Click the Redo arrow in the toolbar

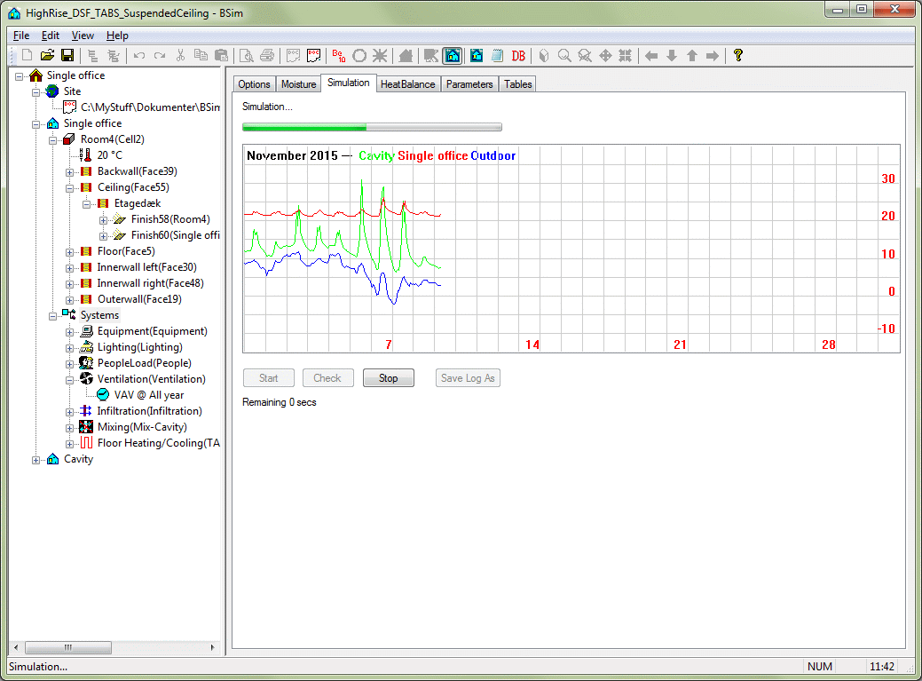point(160,55)
